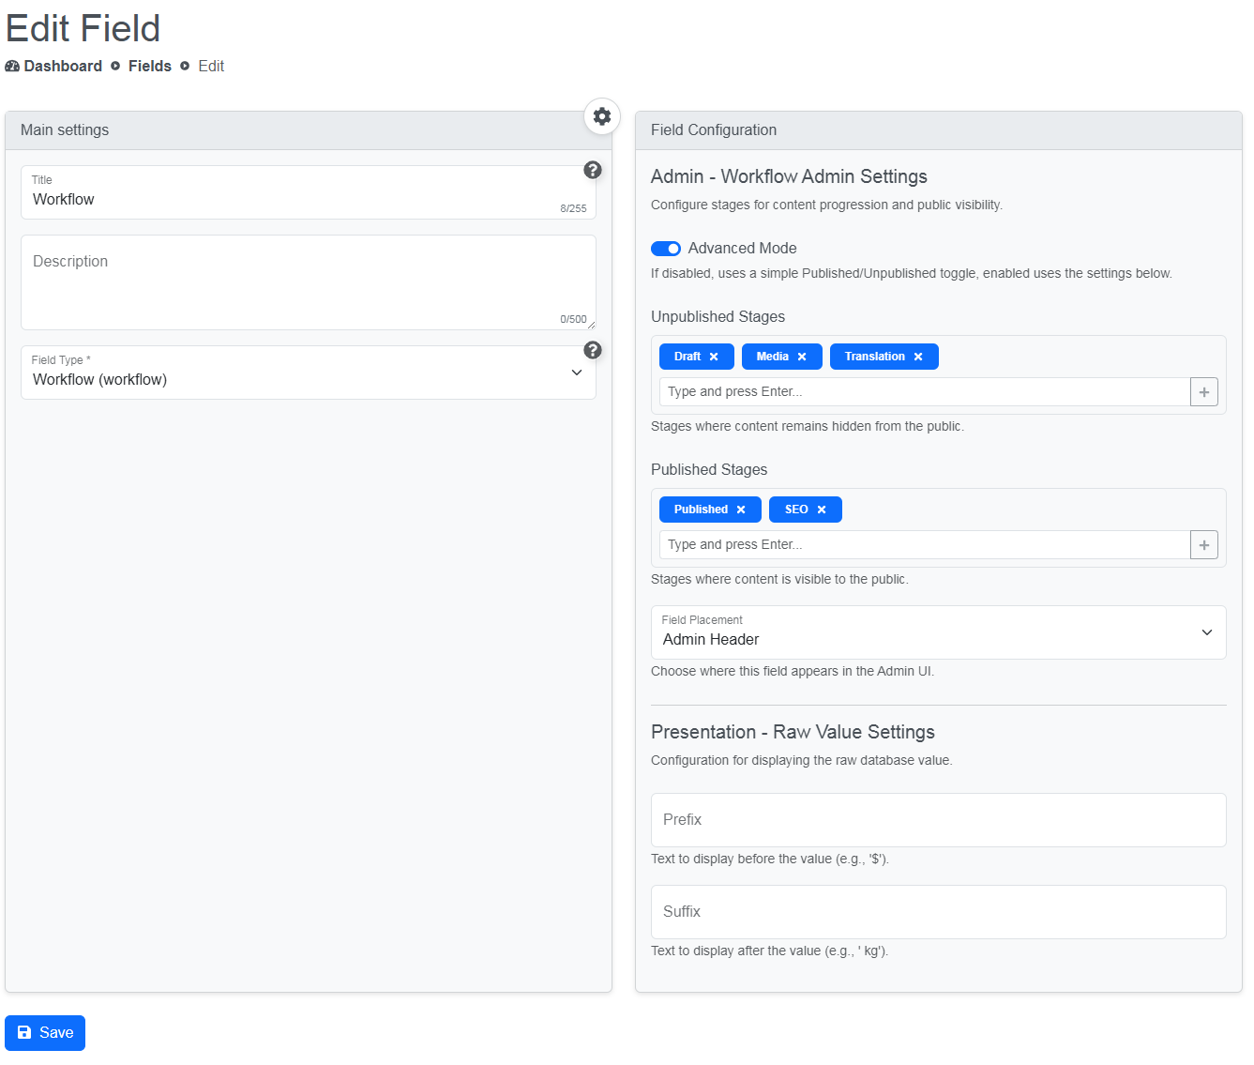Open the settings gear above Main settings
The height and width of the screenshot is (1065, 1254).
[x=601, y=116]
